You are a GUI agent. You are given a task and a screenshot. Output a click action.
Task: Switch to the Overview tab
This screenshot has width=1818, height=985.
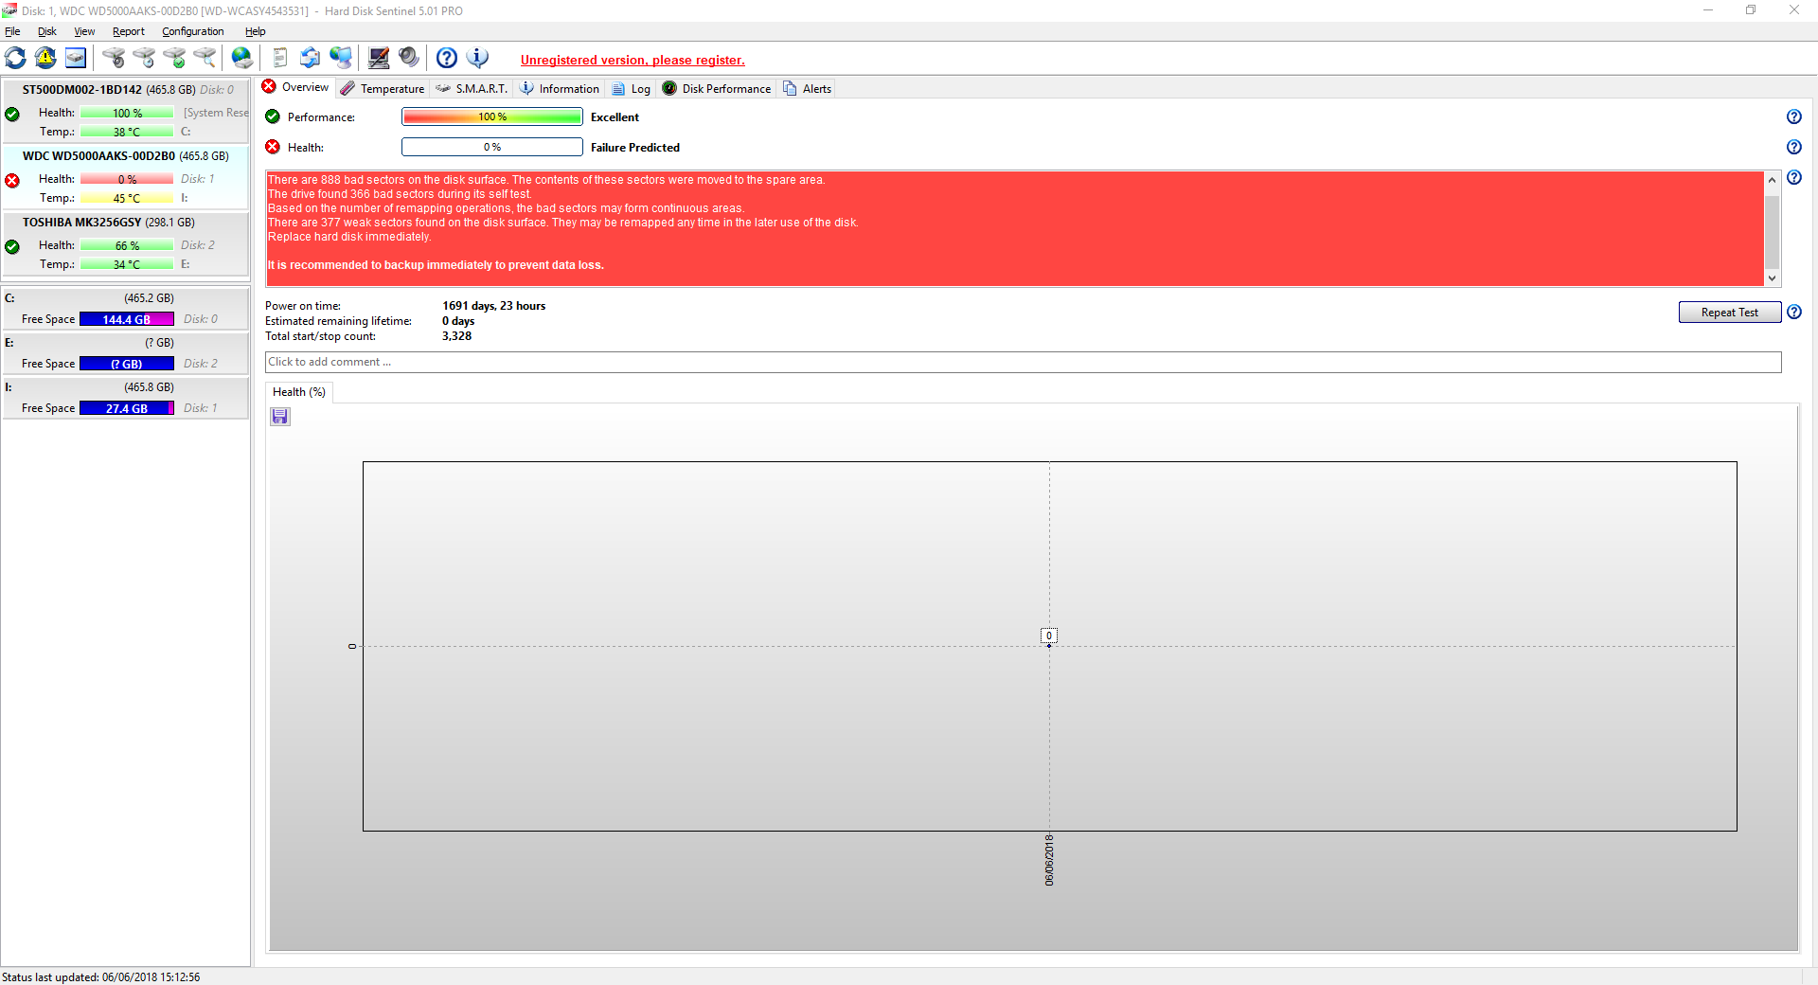(295, 87)
